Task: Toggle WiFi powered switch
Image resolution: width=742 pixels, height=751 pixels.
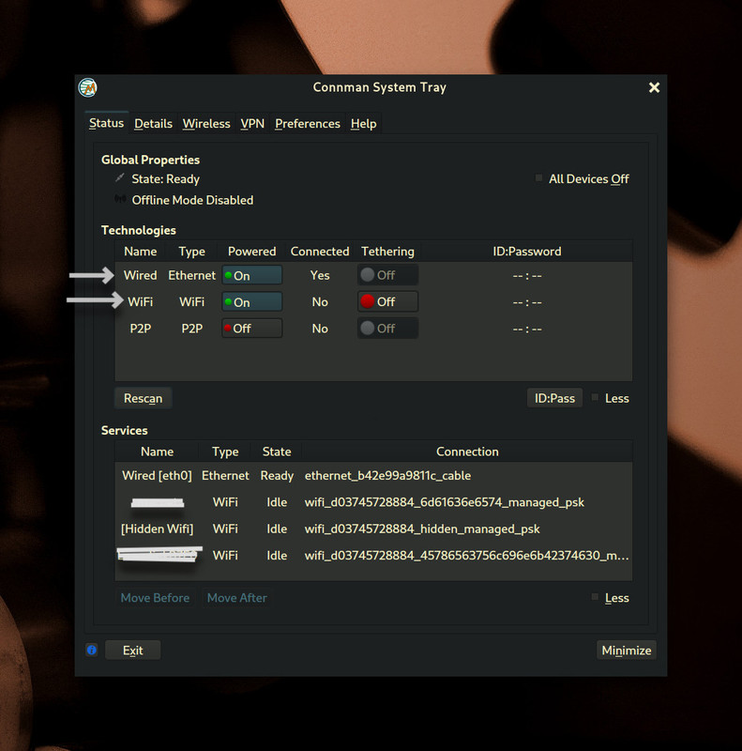Action: [251, 302]
